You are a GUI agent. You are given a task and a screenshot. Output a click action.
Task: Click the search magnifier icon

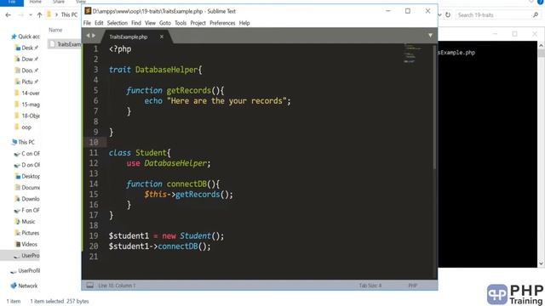coord(536,15)
